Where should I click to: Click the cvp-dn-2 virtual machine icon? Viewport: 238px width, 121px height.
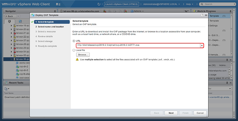[x=17, y=66]
